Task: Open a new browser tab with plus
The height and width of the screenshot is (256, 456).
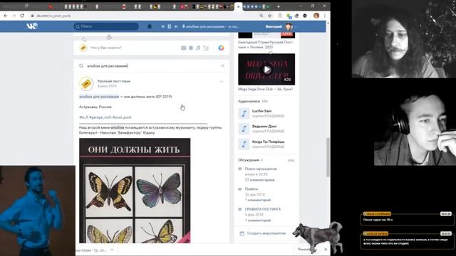Action: tap(279, 6)
